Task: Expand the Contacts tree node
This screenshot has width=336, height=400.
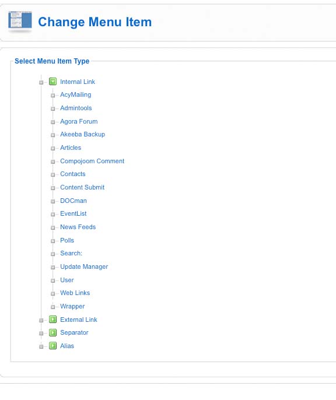Action: 53,175
